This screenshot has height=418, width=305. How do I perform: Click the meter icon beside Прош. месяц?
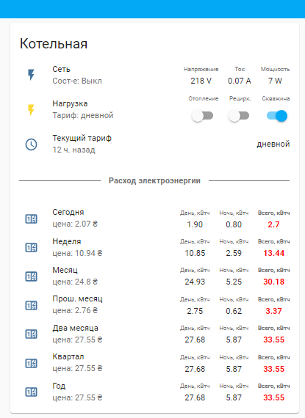(x=32, y=306)
